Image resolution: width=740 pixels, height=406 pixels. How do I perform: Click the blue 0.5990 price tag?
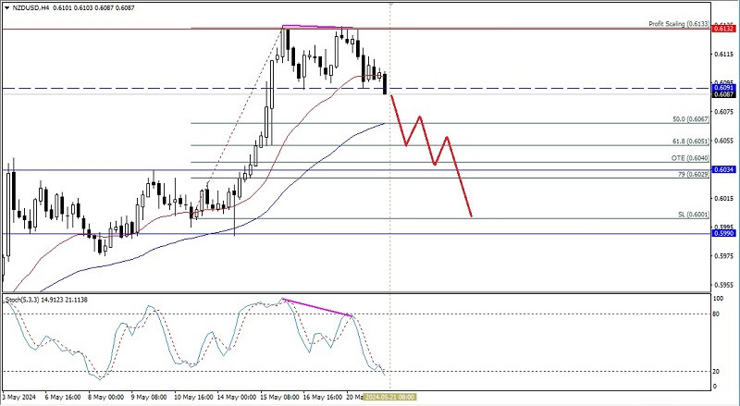tap(723, 233)
